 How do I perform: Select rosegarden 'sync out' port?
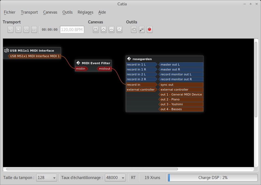coord(181,85)
